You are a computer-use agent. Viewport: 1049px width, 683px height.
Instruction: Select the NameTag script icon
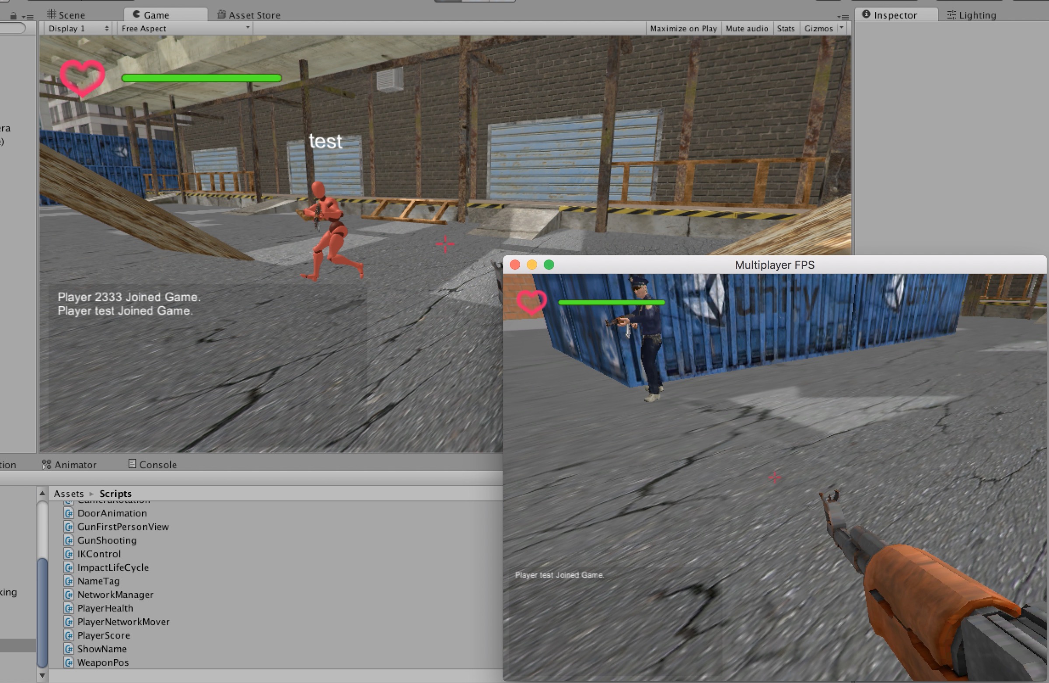(69, 581)
